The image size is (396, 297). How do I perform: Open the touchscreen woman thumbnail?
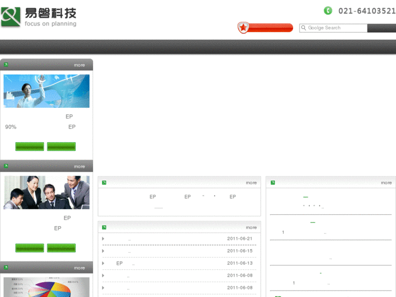pyautogui.click(x=46, y=91)
